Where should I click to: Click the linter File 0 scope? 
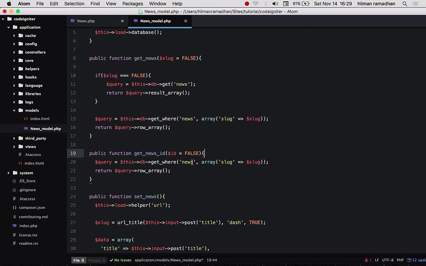(79, 260)
